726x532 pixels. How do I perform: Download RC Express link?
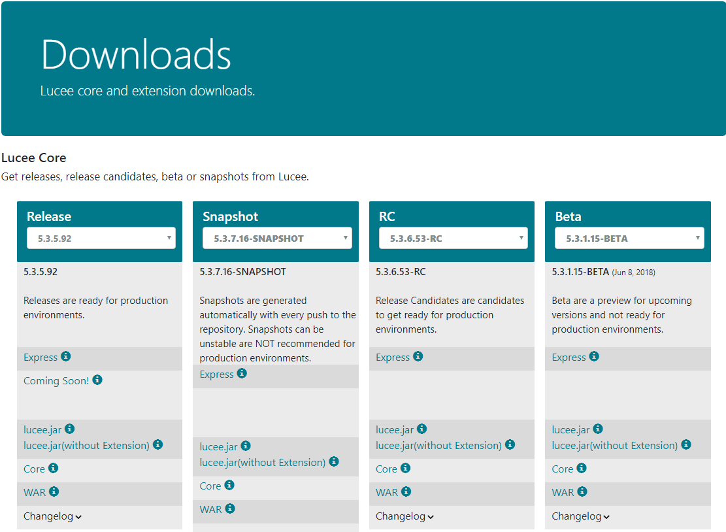coord(393,357)
